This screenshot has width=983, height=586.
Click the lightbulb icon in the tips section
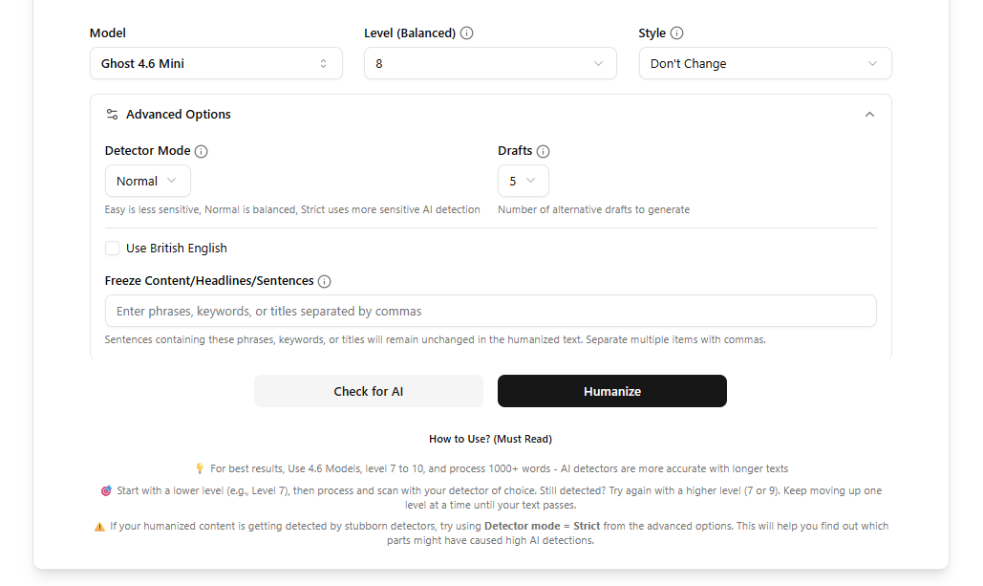[x=200, y=468]
